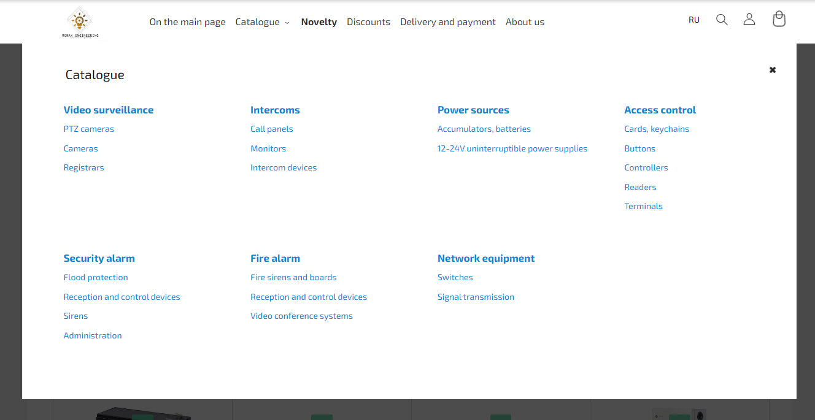Screen dimensions: 815x420
Task: Open the Discounts menu item
Action: click(x=368, y=22)
